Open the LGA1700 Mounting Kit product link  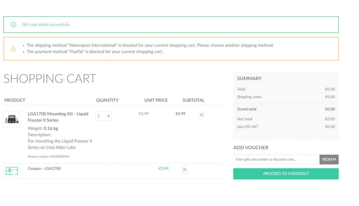pos(58,117)
